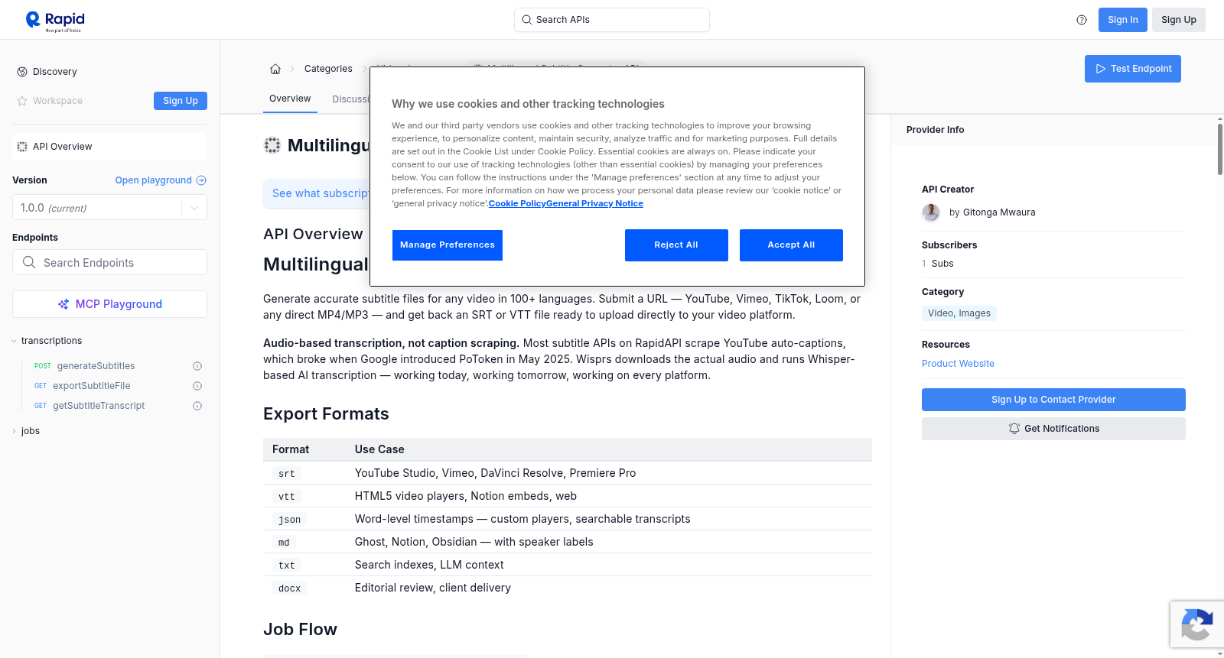Click Reject All cookies
This screenshot has width=1224, height=658.
pyautogui.click(x=676, y=245)
